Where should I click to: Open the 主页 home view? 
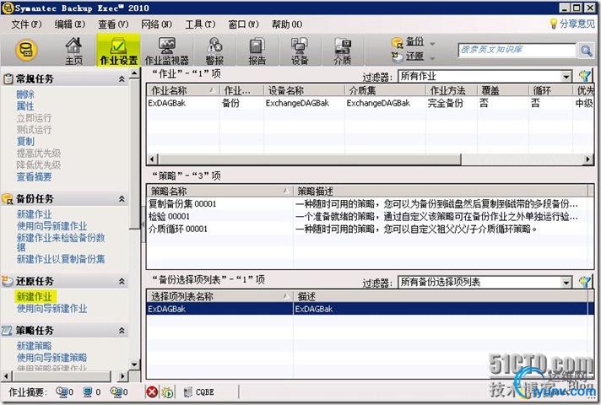pyautogui.click(x=73, y=50)
